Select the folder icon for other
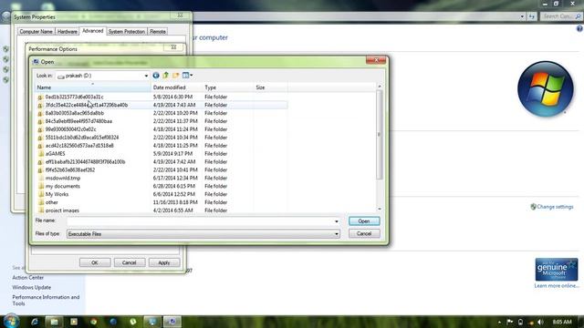 tap(40, 202)
